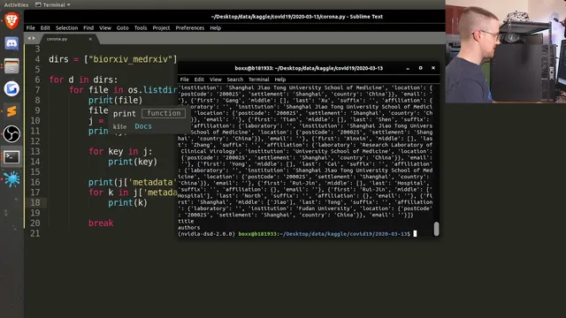The height and width of the screenshot is (318, 566).
Task: Open the blue splash app dock icon
Action: click(11, 179)
